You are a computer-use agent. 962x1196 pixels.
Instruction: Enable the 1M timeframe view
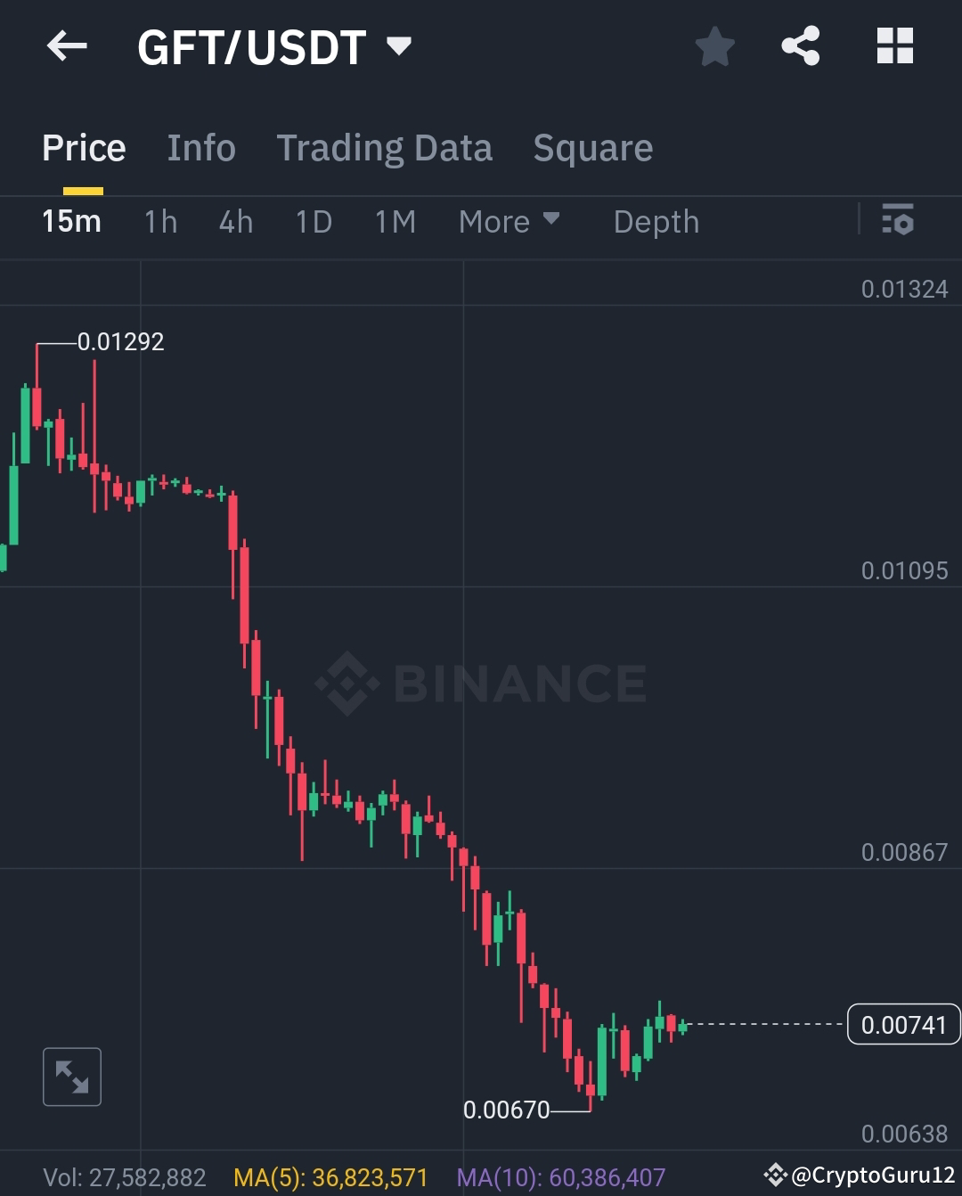pyautogui.click(x=395, y=222)
